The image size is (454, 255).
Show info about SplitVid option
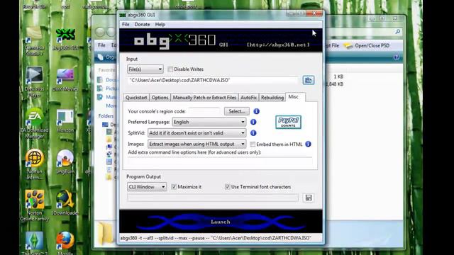coord(253,133)
